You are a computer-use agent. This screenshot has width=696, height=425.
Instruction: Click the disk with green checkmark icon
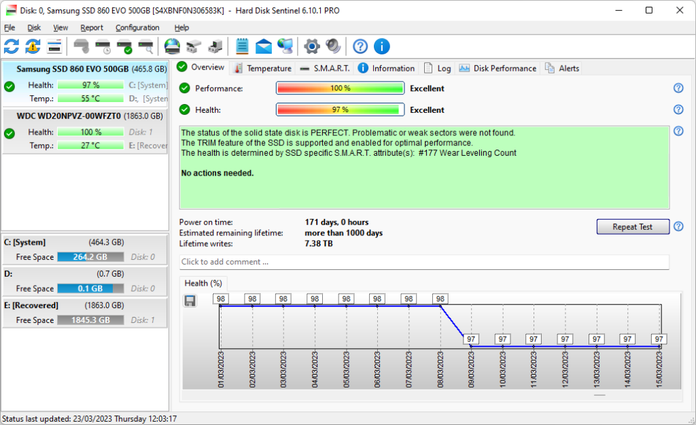124,46
